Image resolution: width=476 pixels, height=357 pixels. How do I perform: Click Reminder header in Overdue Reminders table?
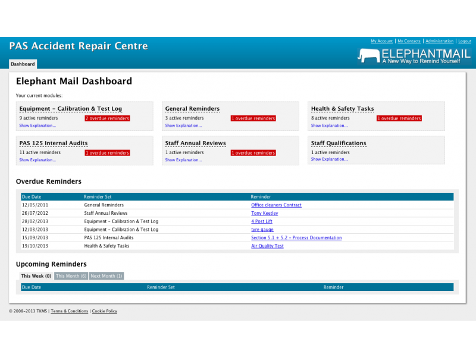(x=261, y=197)
